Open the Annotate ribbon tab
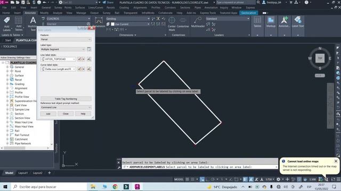This screenshot has width=341, height=191. (x=30, y=13)
